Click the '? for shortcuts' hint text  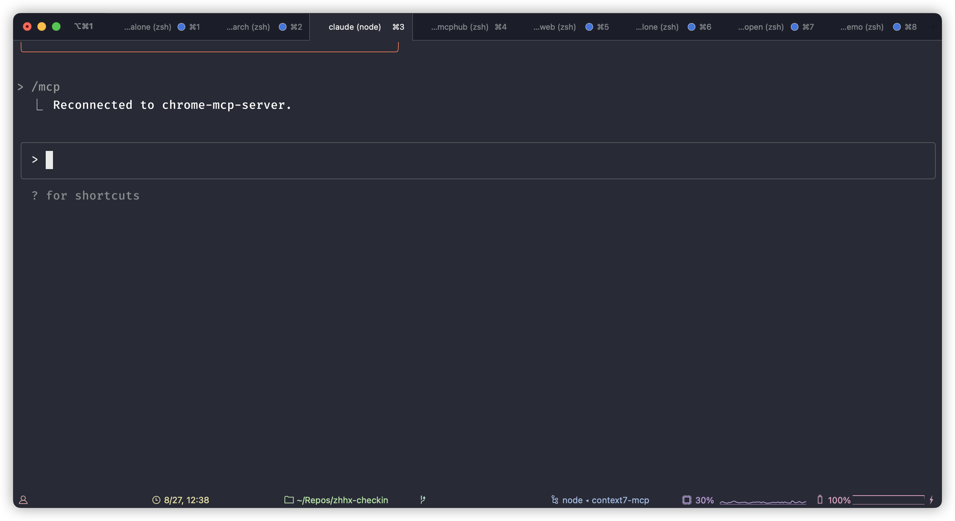point(86,196)
